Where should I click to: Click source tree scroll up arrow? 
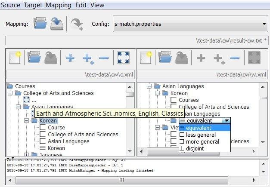[130, 87]
